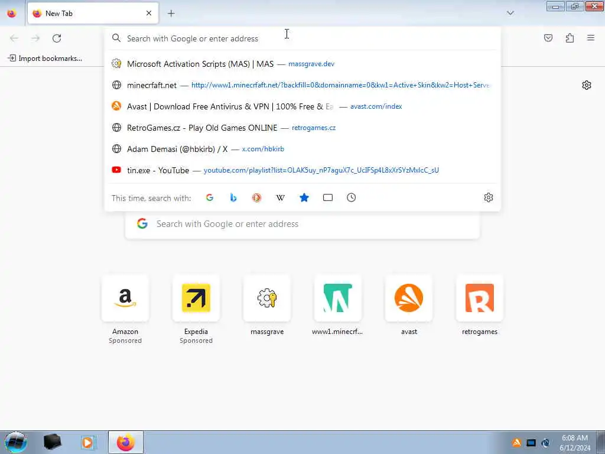Search this time with DuckDuckGo
Viewport: 605px width, 454px height.
click(x=256, y=197)
